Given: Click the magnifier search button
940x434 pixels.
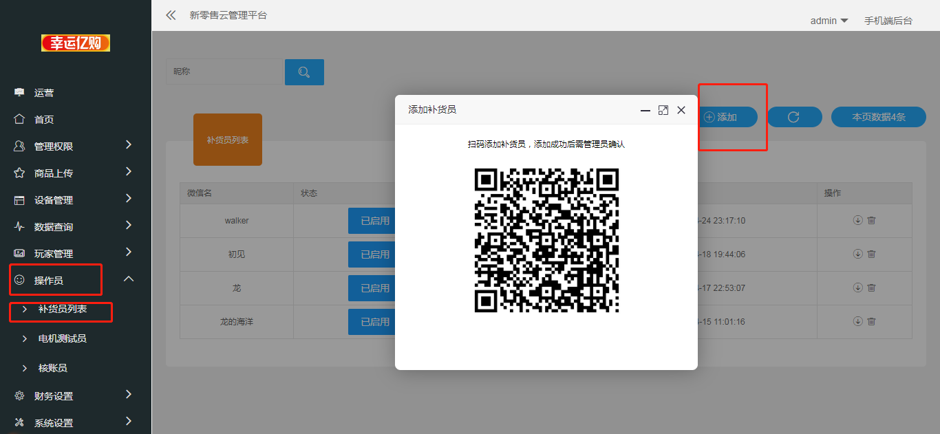Looking at the screenshot, I should 304,72.
